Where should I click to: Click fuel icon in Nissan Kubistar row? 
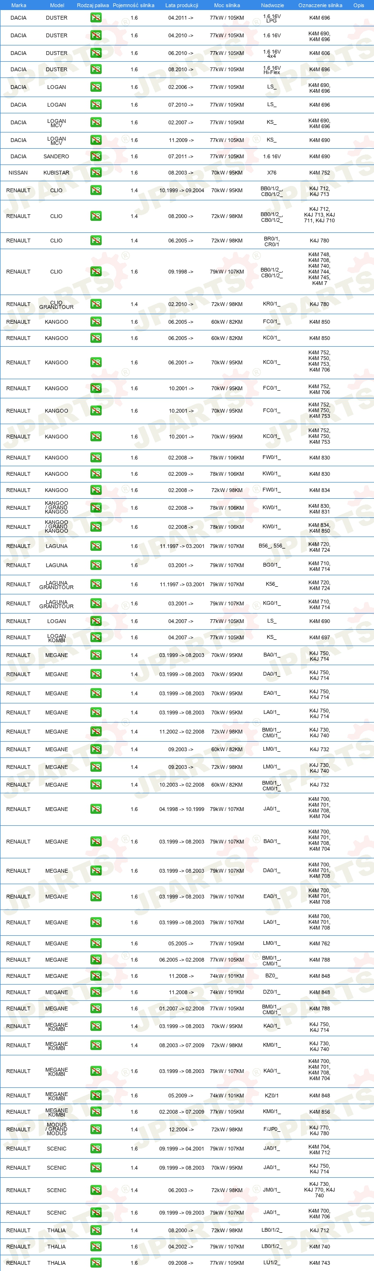point(96,173)
